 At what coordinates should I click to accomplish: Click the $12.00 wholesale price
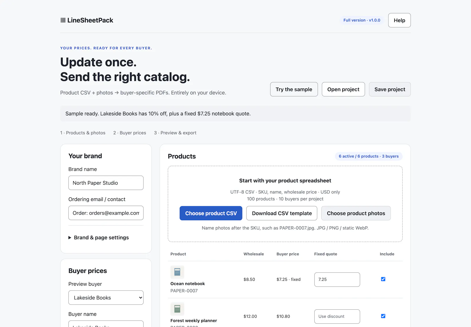click(x=250, y=316)
